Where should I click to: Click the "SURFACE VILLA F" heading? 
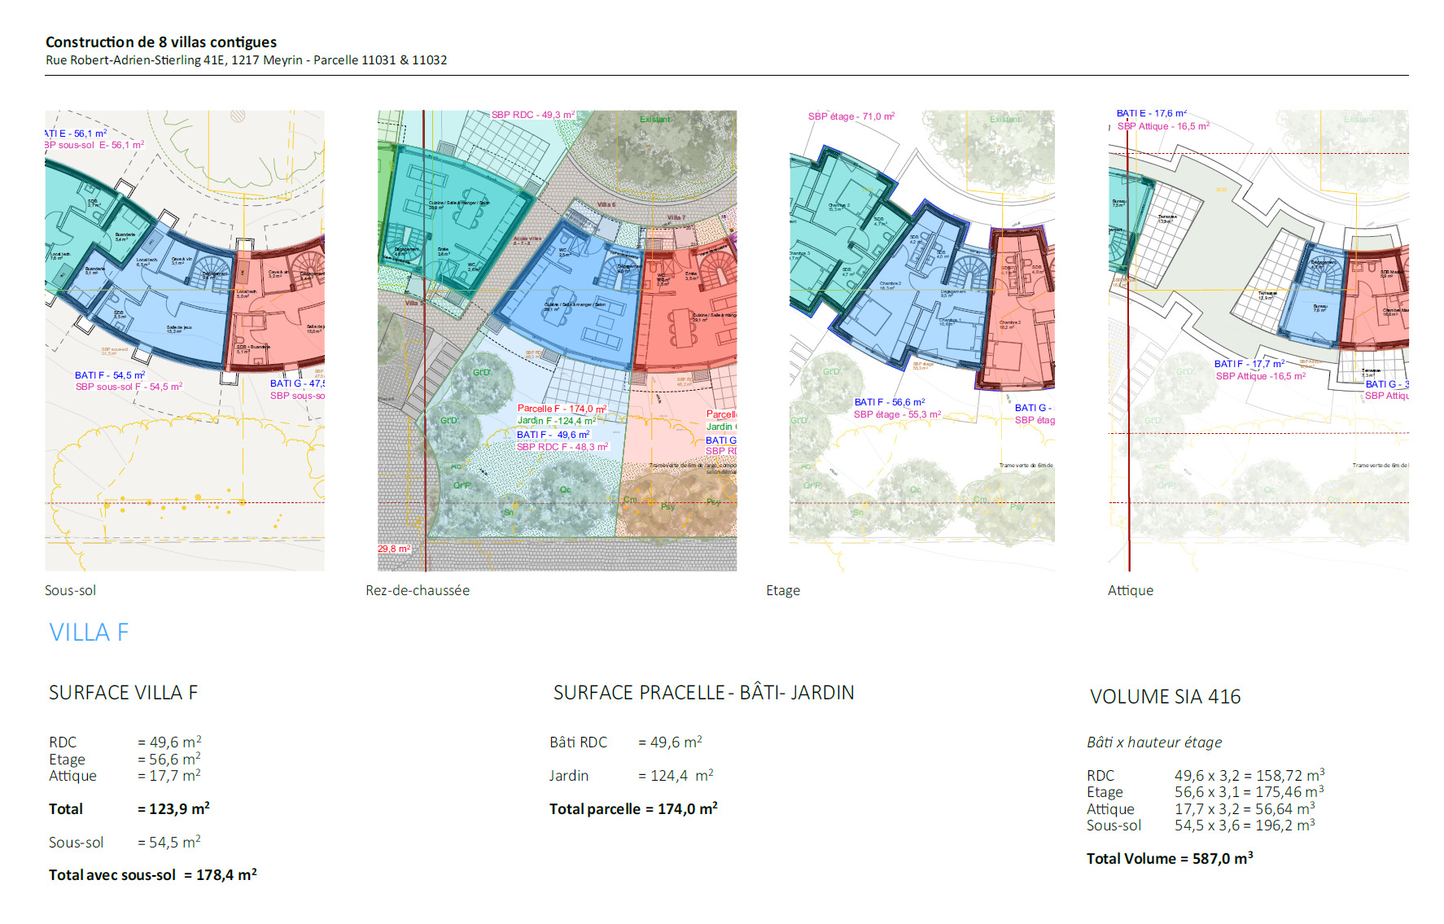click(123, 693)
